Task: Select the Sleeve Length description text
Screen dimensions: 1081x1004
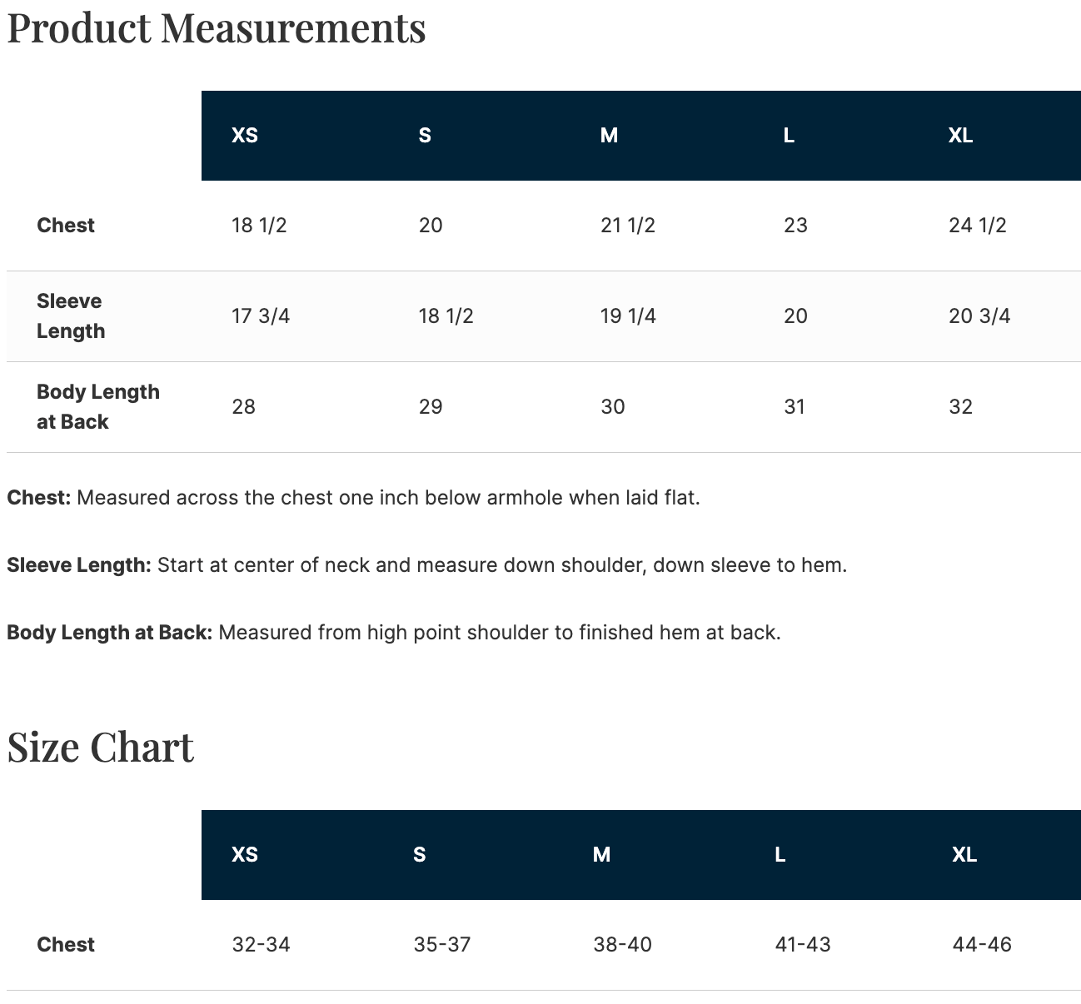Action: tap(426, 565)
